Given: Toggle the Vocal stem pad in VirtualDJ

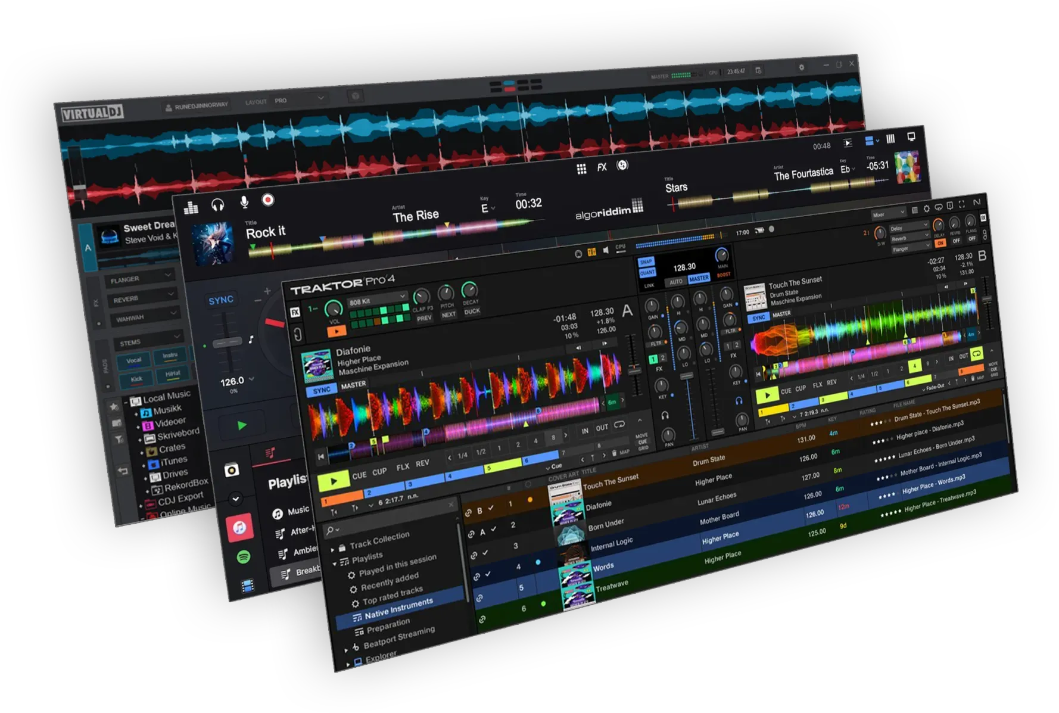Looking at the screenshot, I should [134, 360].
